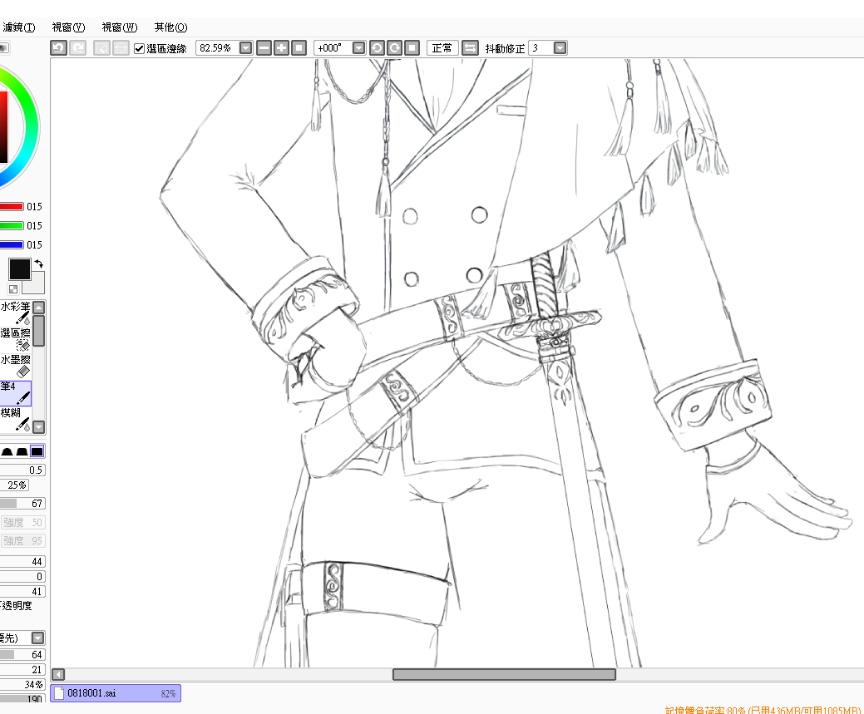Flip canvas horizontally using double-arrow icon
This screenshot has height=714, width=864.
(470, 48)
